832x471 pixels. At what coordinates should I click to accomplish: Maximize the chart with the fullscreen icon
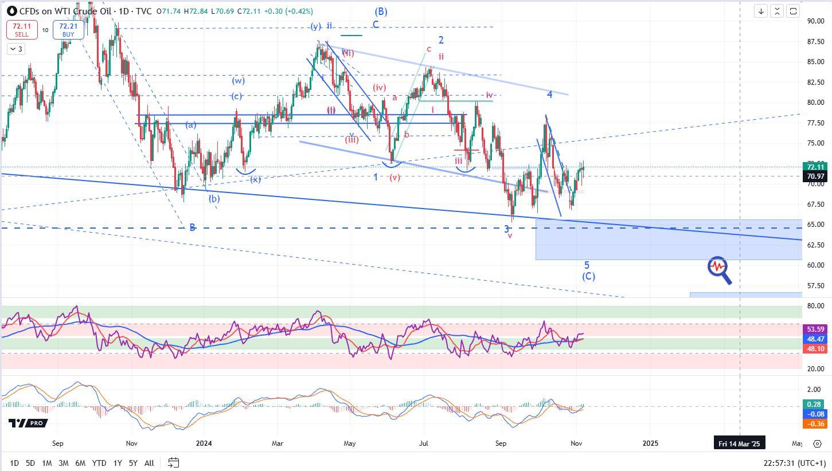(793, 11)
